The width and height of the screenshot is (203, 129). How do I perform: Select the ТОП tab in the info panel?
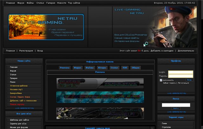tap(125, 68)
